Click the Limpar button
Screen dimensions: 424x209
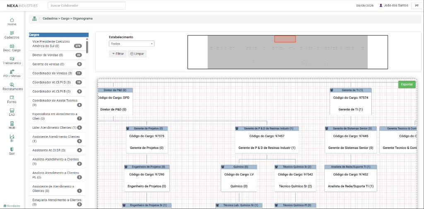click(137, 54)
